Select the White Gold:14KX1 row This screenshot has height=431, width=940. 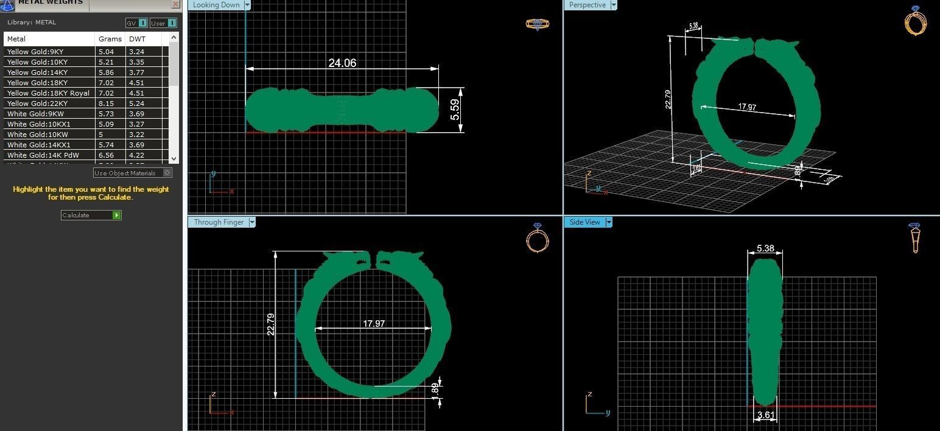(x=86, y=145)
